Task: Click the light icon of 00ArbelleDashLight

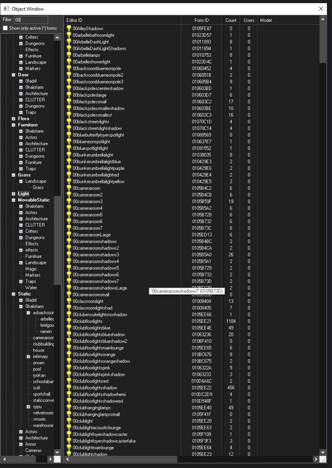Action: (69, 42)
